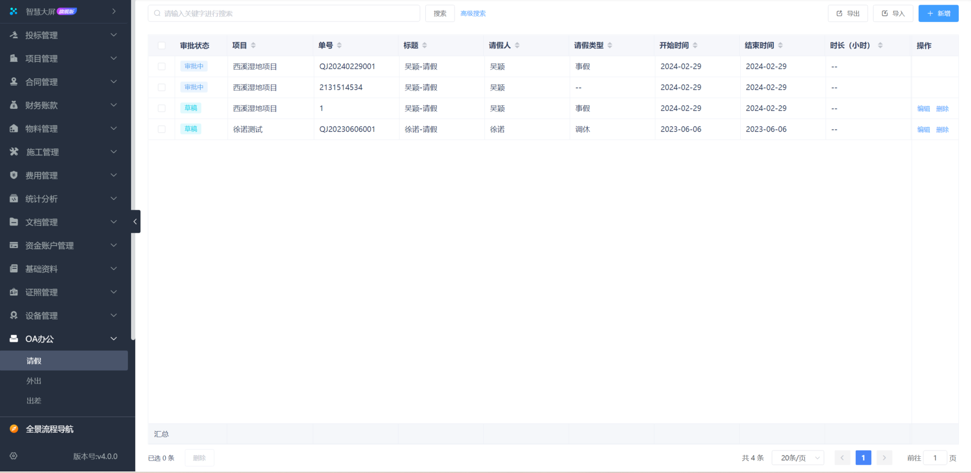Check the 徐诺测试 row checkbox
The image size is (971, 473).
point(161,129)
